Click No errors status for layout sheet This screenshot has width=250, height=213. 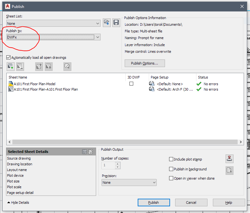(211, 89)
